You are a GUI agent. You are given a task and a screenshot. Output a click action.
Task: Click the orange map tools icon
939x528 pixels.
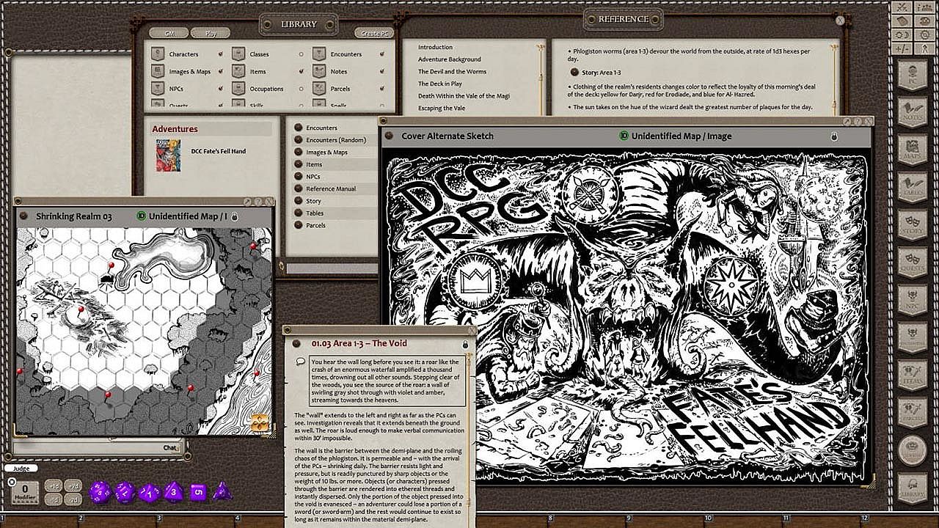click(260, 423)
